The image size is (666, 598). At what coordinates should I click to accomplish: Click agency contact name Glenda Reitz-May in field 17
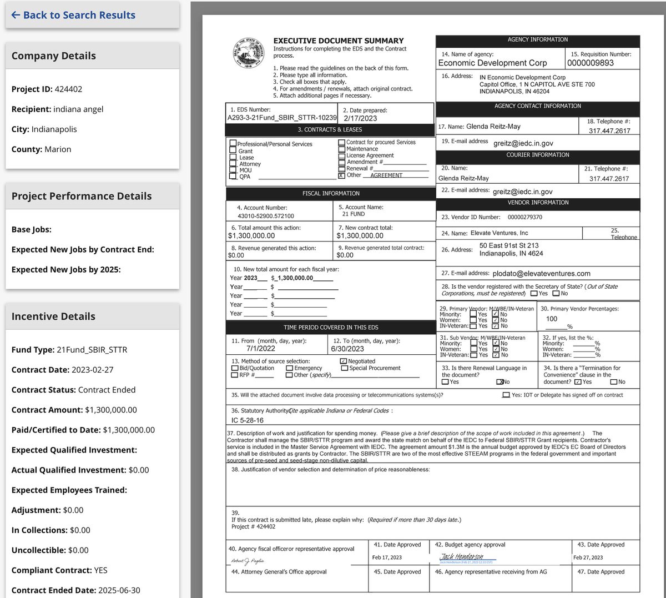coord(493,126)
